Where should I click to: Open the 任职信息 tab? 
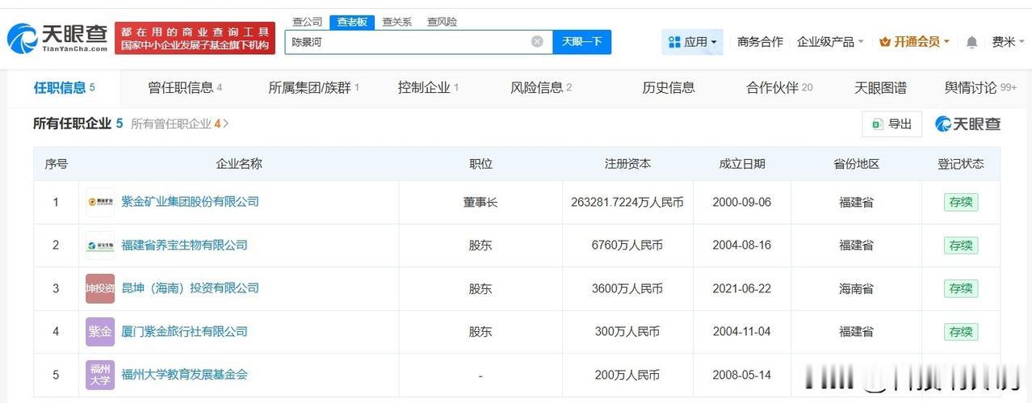pos(64,87)
